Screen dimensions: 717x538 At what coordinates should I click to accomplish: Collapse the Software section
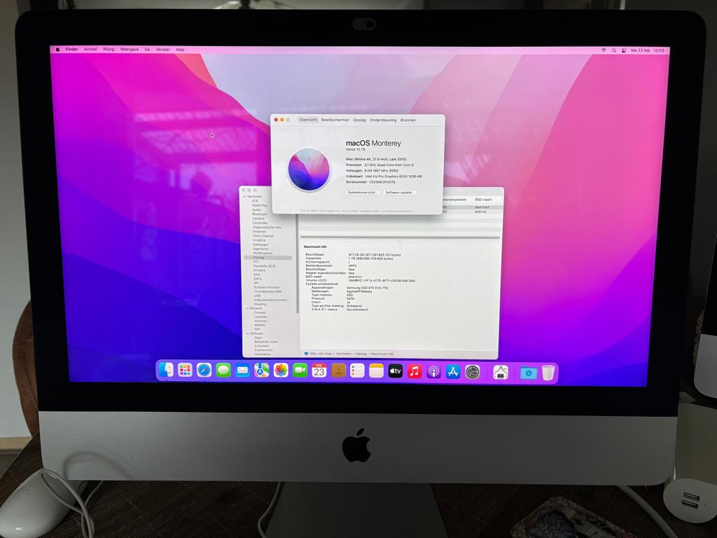pyautogui.click(x=246, y=333)
